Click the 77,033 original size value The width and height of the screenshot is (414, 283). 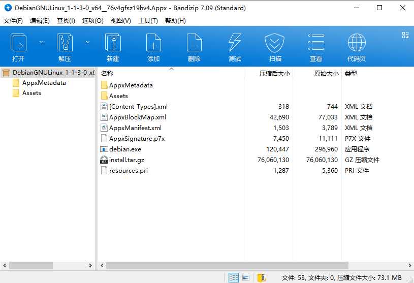328,117
